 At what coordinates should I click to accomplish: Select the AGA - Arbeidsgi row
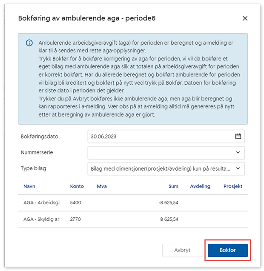point(41,203)
